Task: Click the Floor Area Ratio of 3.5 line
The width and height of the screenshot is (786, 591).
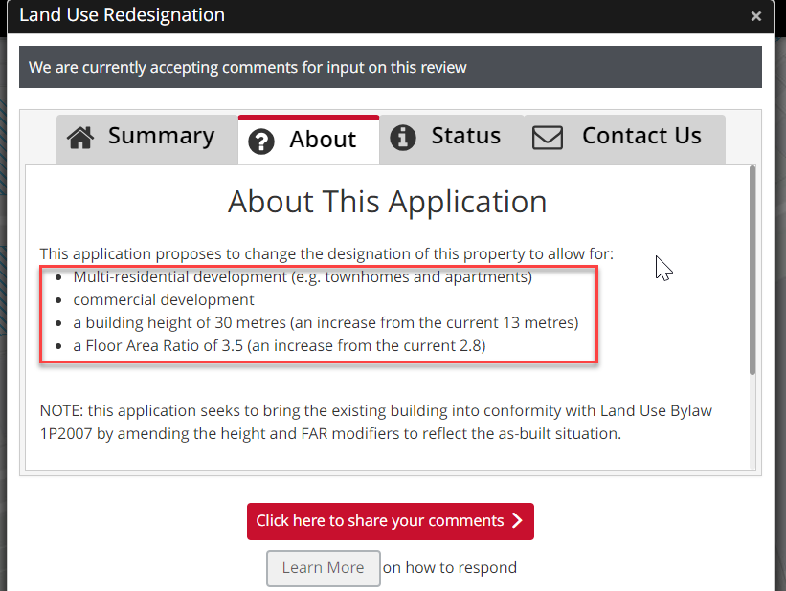Action: click(280, 345)
